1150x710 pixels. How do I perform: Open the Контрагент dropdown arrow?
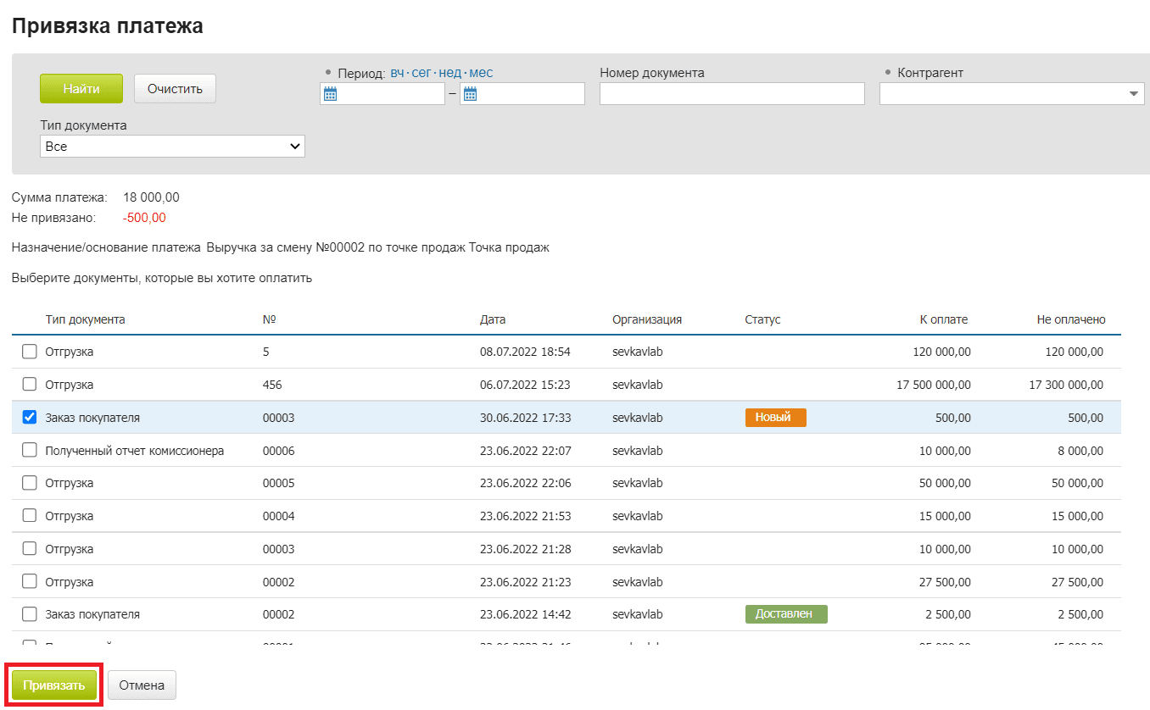click(x=1135, y=94)
